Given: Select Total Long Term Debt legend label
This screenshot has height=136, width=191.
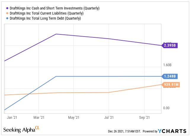Looking at the screenshot, I should click(45, 18).
